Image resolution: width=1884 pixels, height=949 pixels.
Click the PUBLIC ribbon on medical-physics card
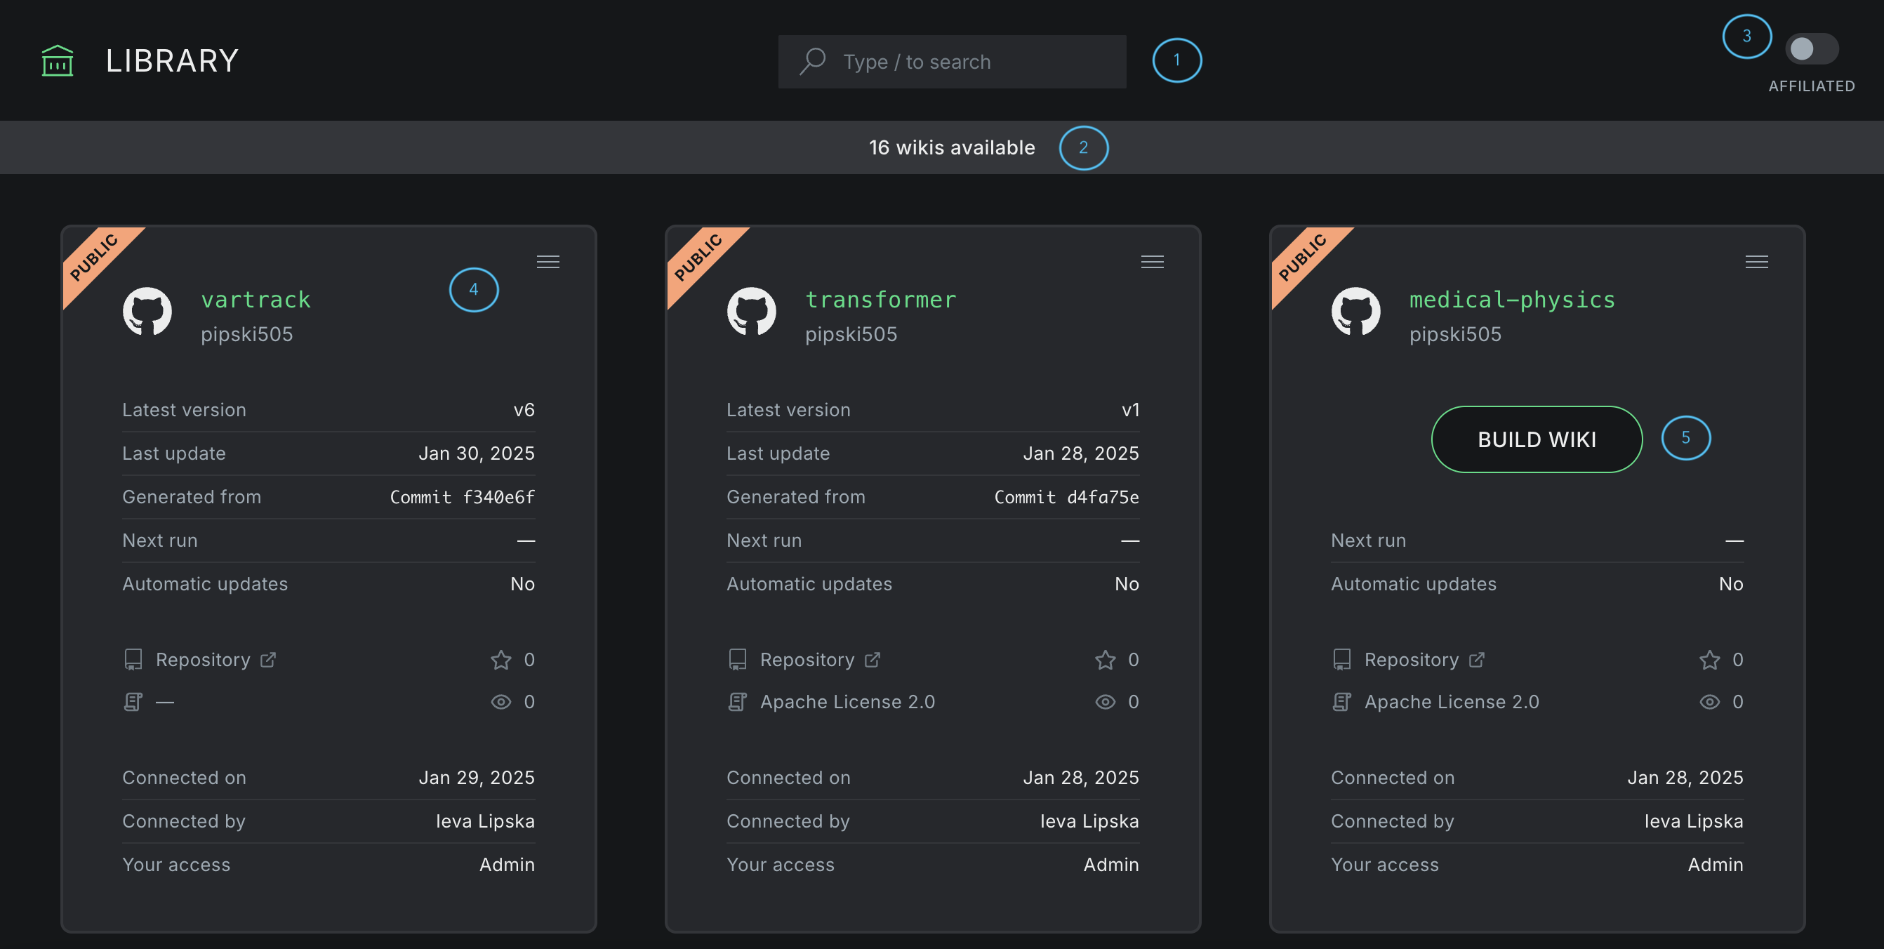coord(1303,258)
